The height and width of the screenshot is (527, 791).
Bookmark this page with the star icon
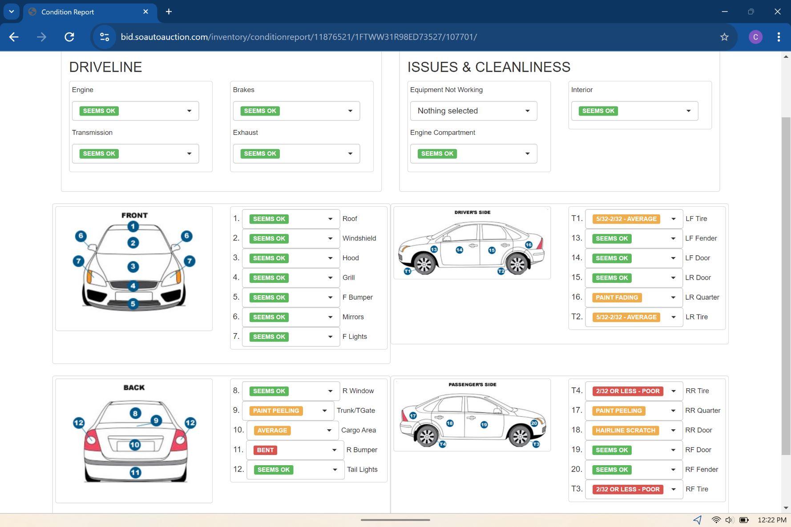pos(724,37)
